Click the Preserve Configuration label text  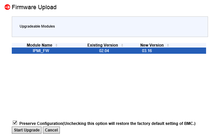[x=41, y=124]
